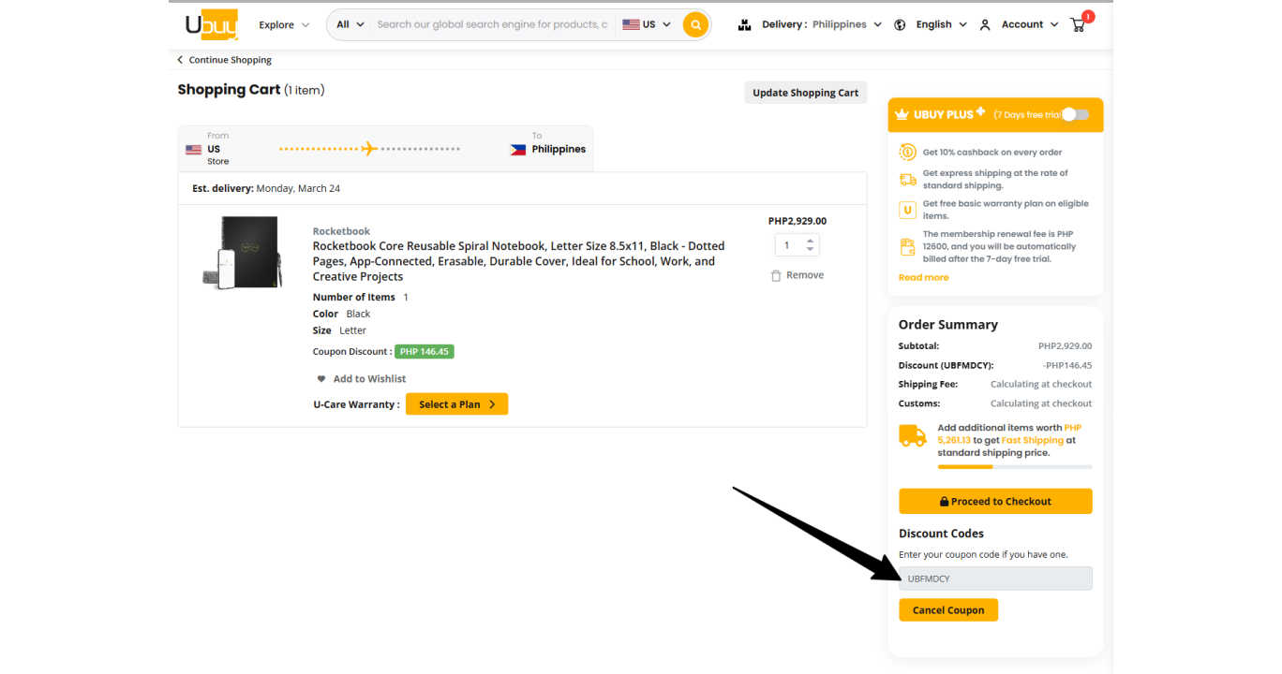Click the Subtotal PHP2,929.00 amount
Screen dimensions: 1282x674
[1065, 346]
